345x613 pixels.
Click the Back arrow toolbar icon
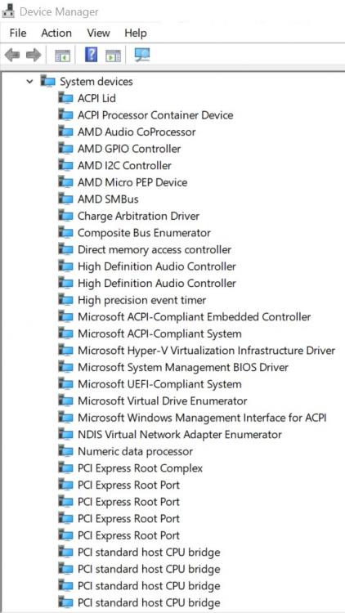12,55
